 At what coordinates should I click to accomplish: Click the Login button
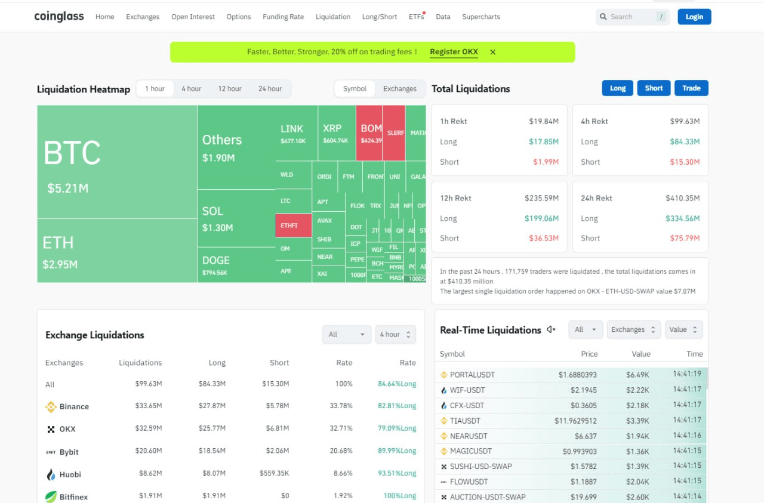coord(694,17)
